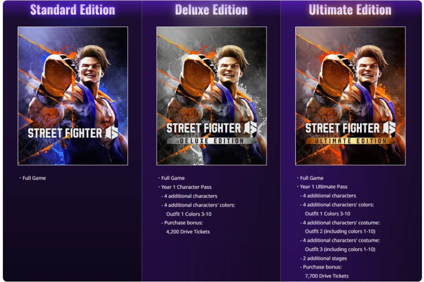
Task: Click the Ultimate Edition heading
Action: [x=350, y=10]
